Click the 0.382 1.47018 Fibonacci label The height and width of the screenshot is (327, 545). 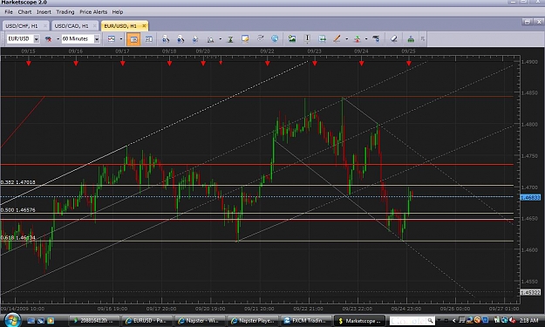(17, 182)
